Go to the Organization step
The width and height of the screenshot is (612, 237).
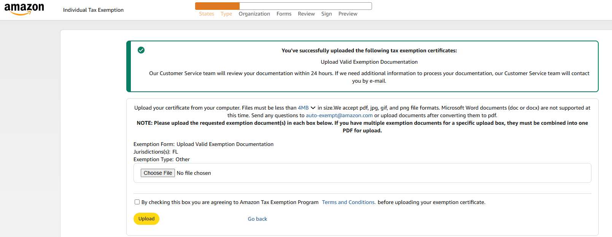tap(254, 13)
